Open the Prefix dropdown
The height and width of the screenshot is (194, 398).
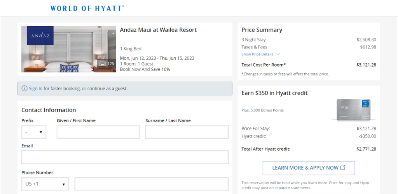tap(33, 132)
